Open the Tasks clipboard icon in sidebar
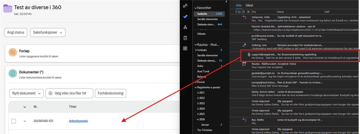Screen dimensions: 360x134 185,38
